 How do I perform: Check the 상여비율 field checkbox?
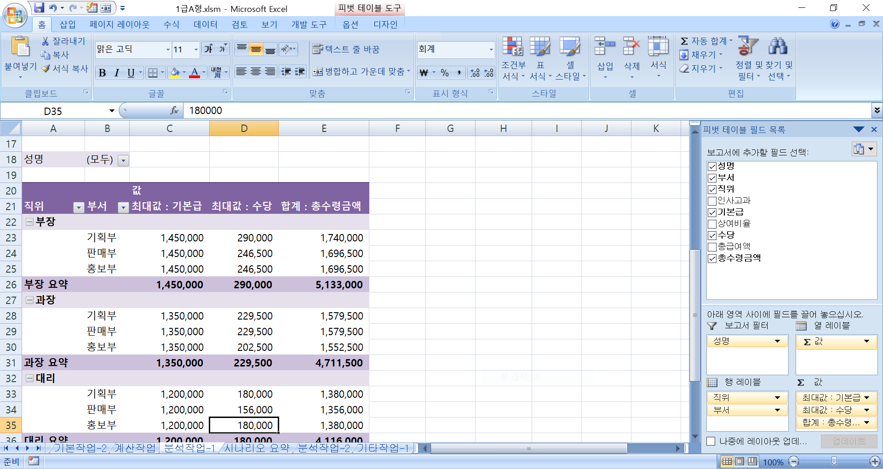coord(712,224)
